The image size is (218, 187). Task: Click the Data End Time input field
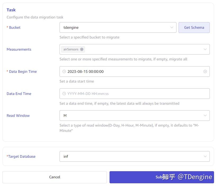(119, 93)
